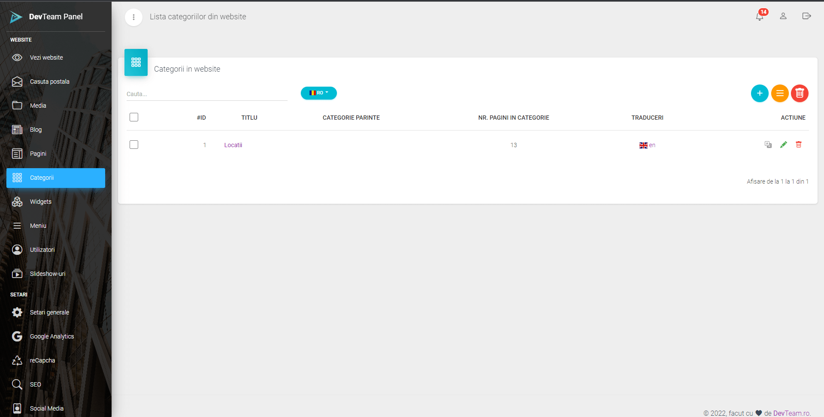This screenshot has width=824, height=417.
Task: Open the Locatii category link
Action: (x=233, y=145)
